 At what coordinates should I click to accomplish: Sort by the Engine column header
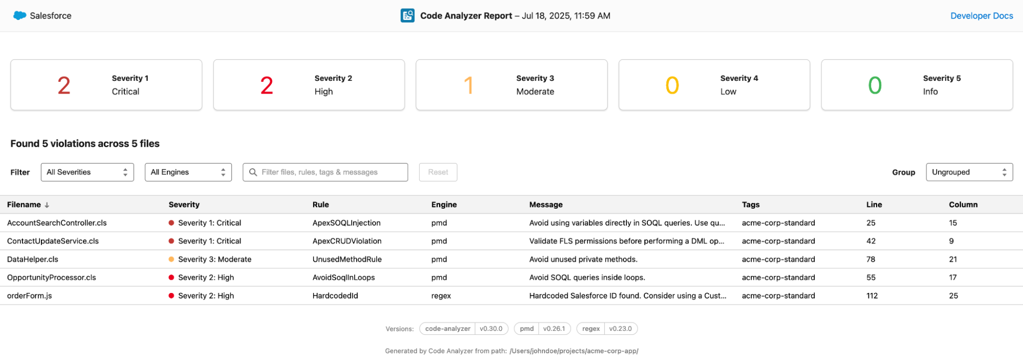click(x=444, y=205)
